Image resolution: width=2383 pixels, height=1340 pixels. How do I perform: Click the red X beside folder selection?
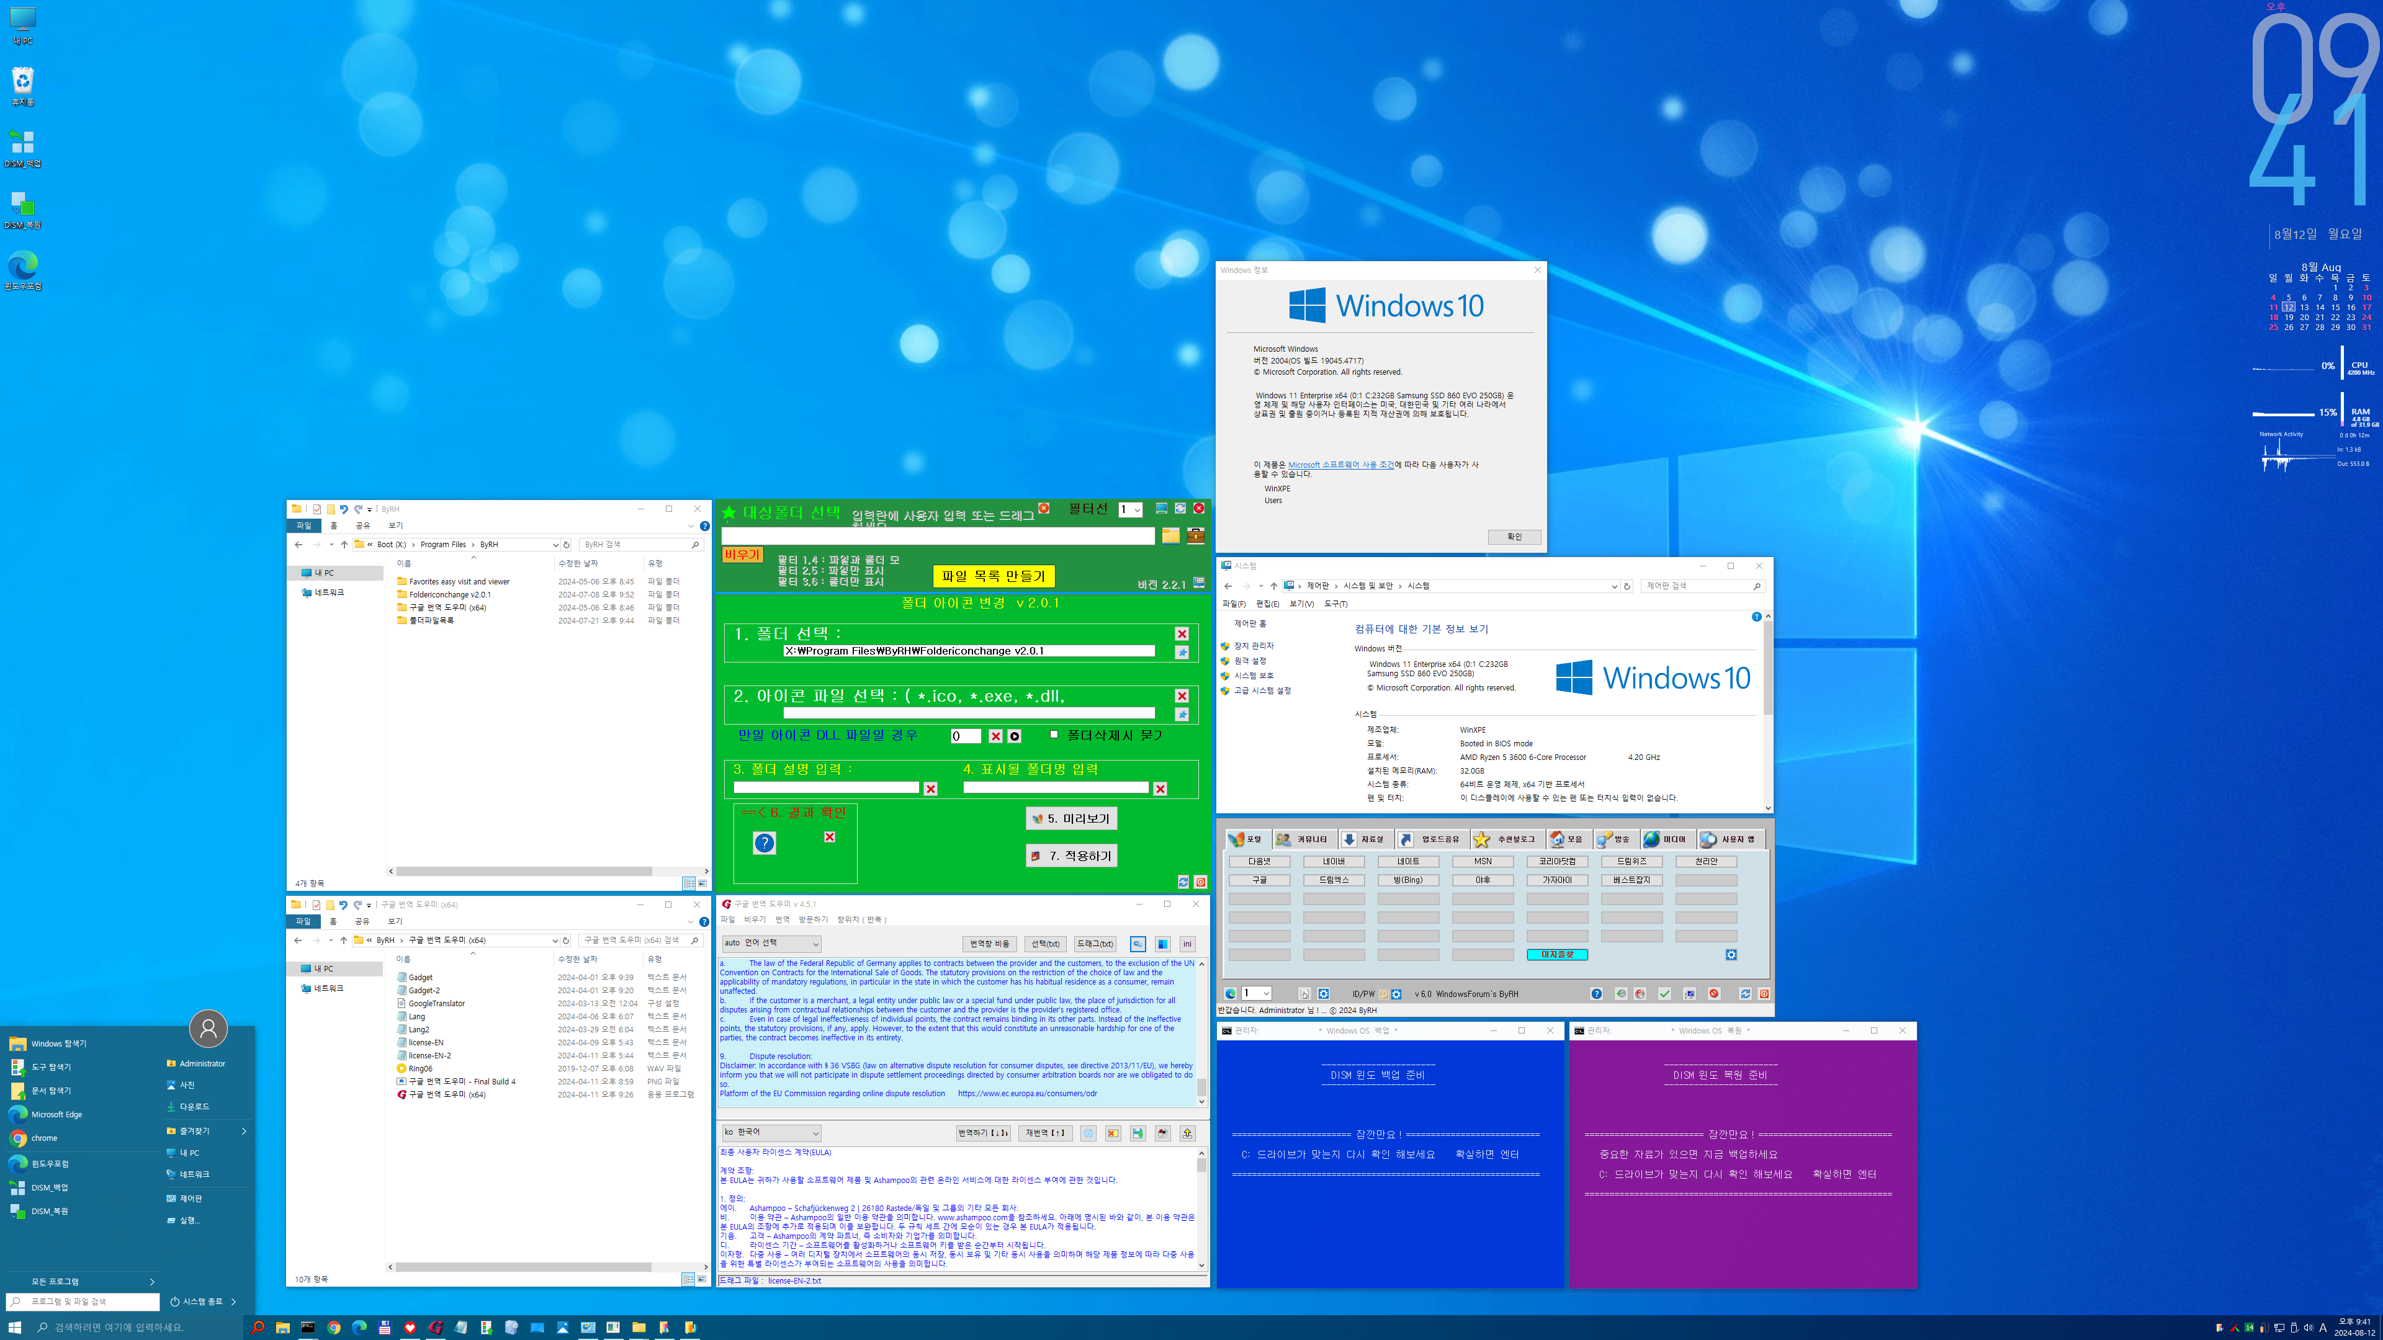pyautogui.click(x=1182, y=633)
